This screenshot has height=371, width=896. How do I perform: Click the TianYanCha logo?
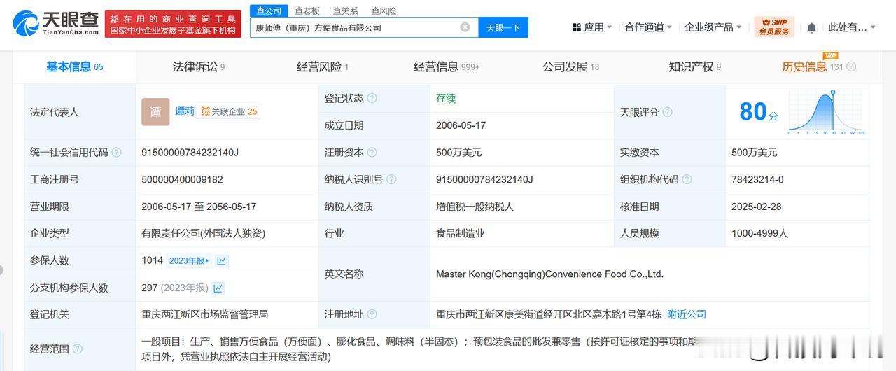tap(56, 23)
